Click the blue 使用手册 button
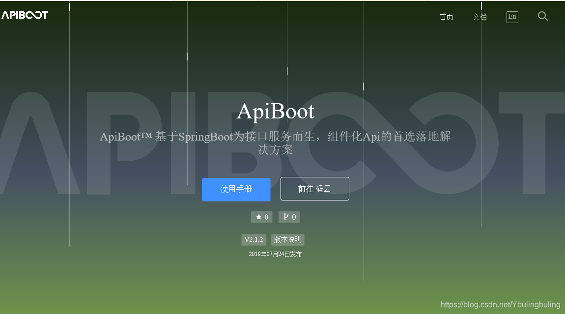Image resolution: width=565 pixels, height=314 pixels. tap(236, 189)
